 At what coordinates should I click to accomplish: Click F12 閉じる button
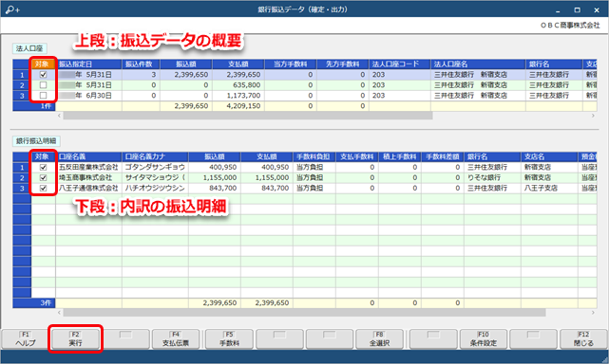tap(583, 338)
